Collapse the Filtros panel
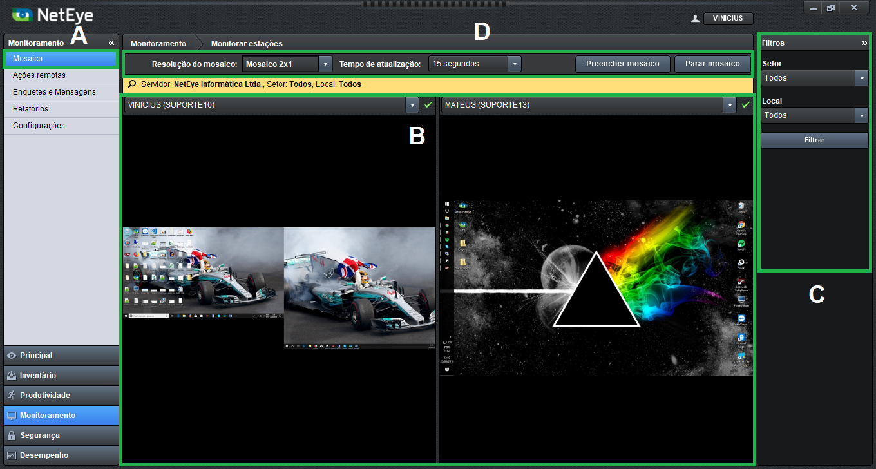 (x=864, y=43)
